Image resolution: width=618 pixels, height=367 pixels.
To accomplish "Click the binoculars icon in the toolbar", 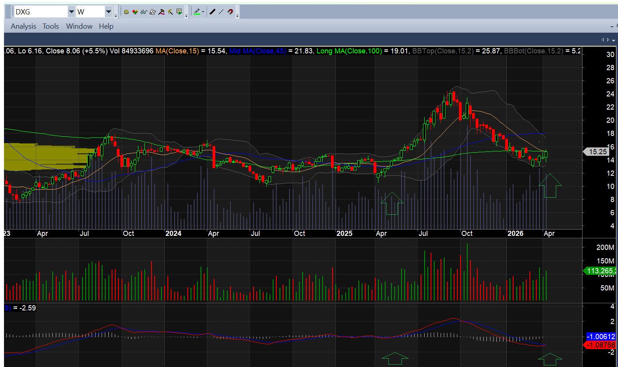I will click(144, 12).
